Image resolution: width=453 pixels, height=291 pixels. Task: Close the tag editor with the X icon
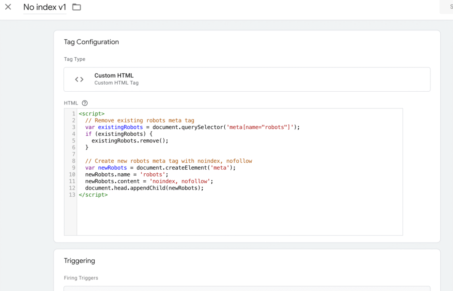point(8,7)
